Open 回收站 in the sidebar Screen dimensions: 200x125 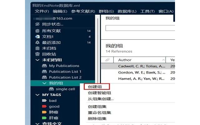coord(49,54)
